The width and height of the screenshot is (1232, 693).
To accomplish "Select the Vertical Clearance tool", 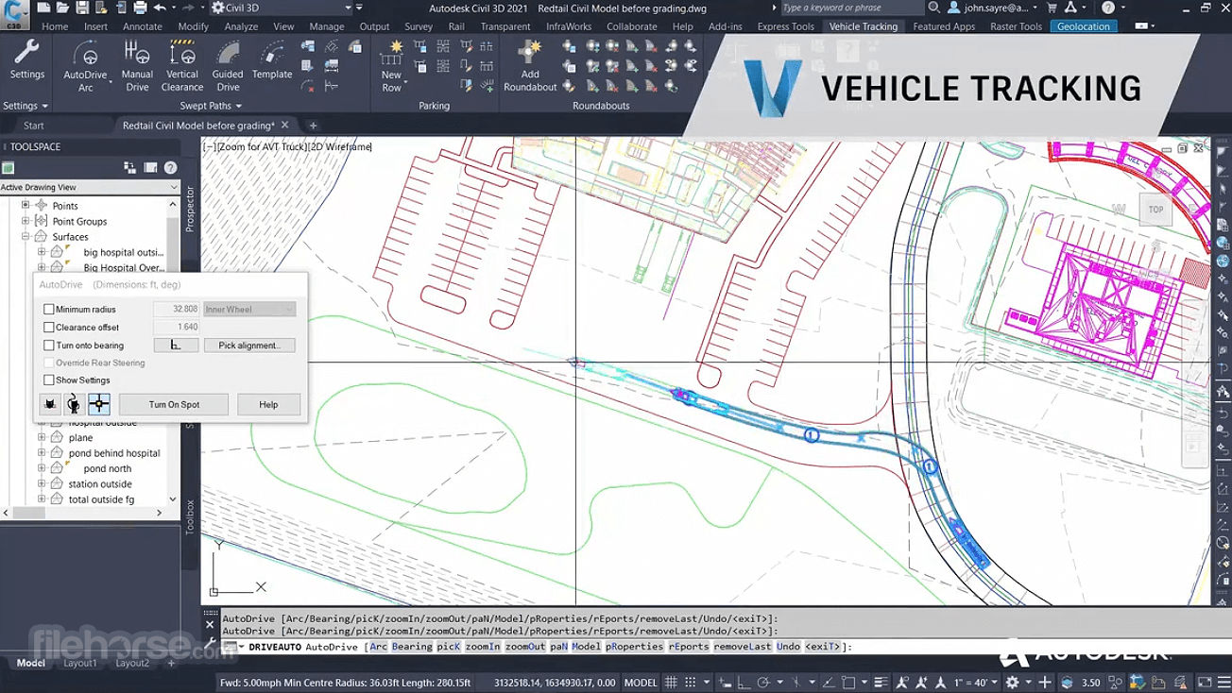I will 182,66.
